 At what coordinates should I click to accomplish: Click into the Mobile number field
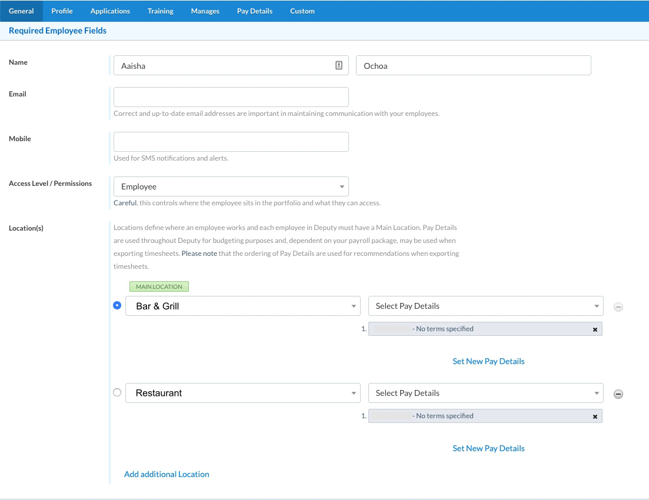(231, 142)
